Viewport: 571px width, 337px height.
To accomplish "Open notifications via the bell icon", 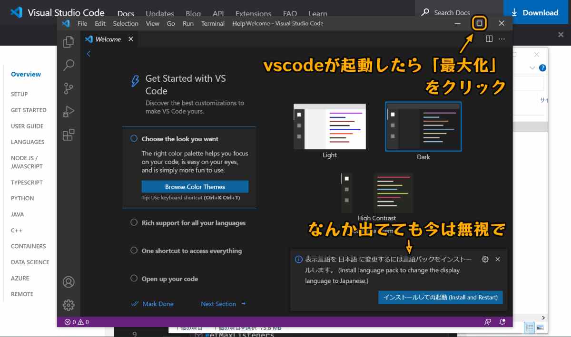I will (502, 322).
